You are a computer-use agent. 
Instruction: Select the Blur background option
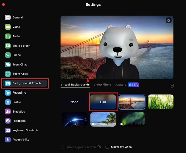click(x=103, y=102)
